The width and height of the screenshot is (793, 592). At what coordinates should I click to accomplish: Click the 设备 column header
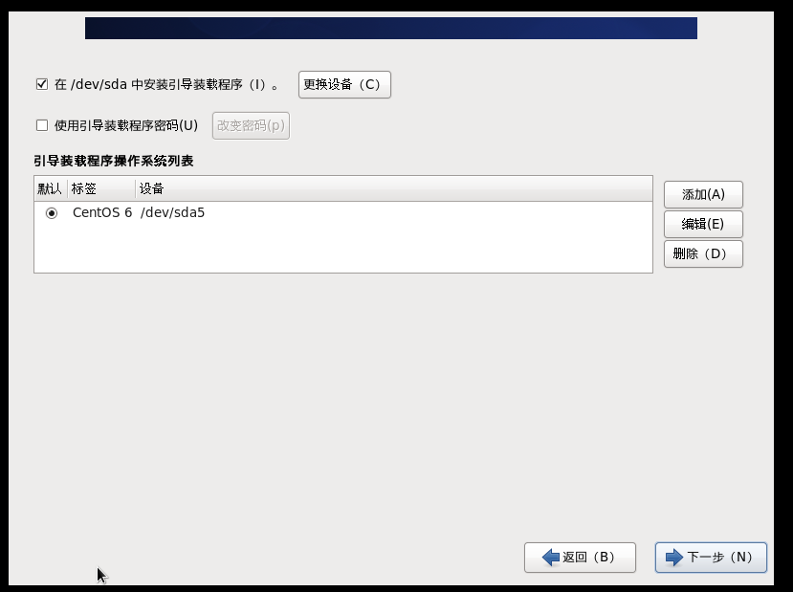pos(394,189)
